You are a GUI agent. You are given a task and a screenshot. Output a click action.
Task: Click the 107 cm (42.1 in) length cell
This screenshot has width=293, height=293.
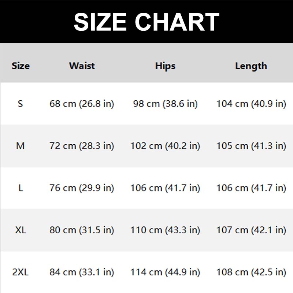[x=251, y=230]
